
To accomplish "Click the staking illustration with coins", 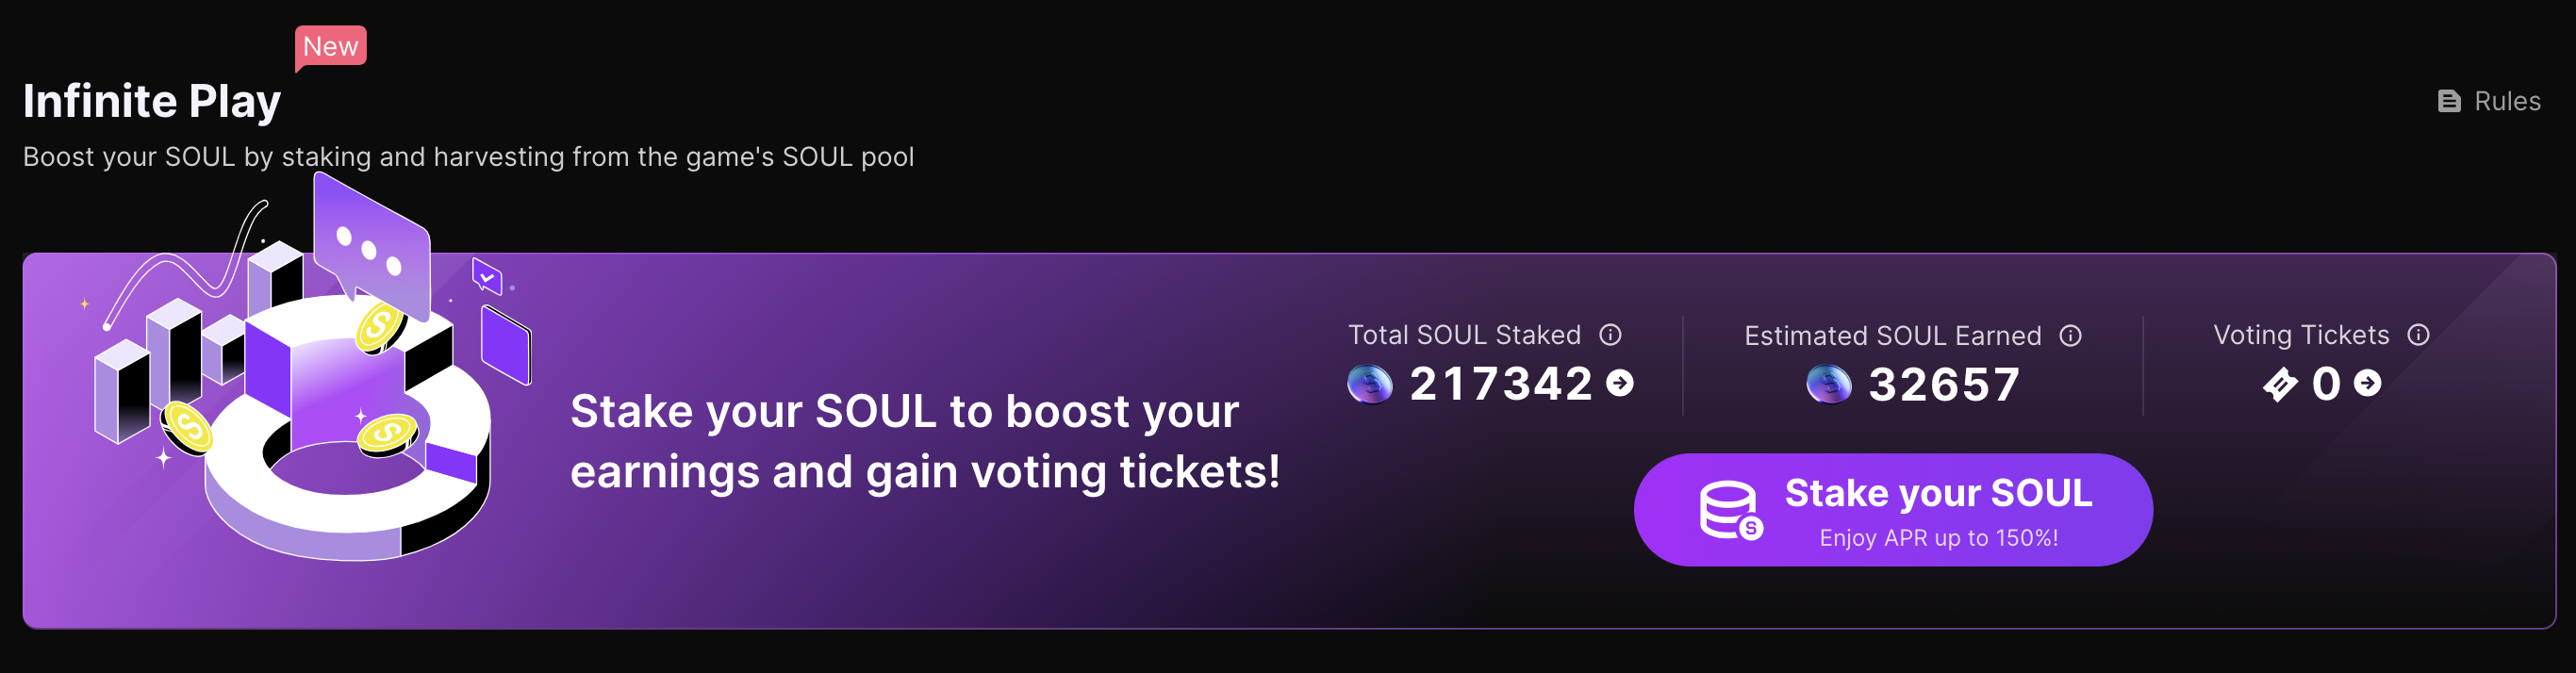I will 305,370.
